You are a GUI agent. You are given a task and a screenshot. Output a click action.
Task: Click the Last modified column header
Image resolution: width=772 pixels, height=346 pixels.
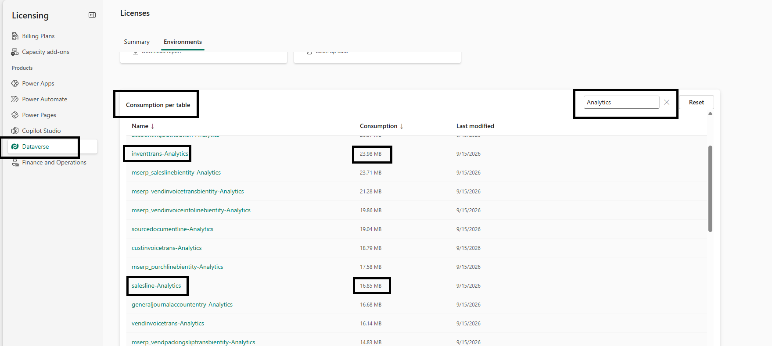(475, 126)
